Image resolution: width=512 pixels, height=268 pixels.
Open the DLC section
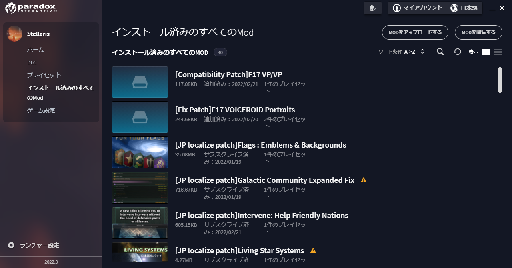32,62
